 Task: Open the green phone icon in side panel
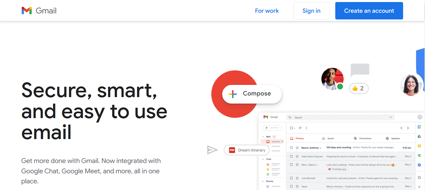[419, 155]
